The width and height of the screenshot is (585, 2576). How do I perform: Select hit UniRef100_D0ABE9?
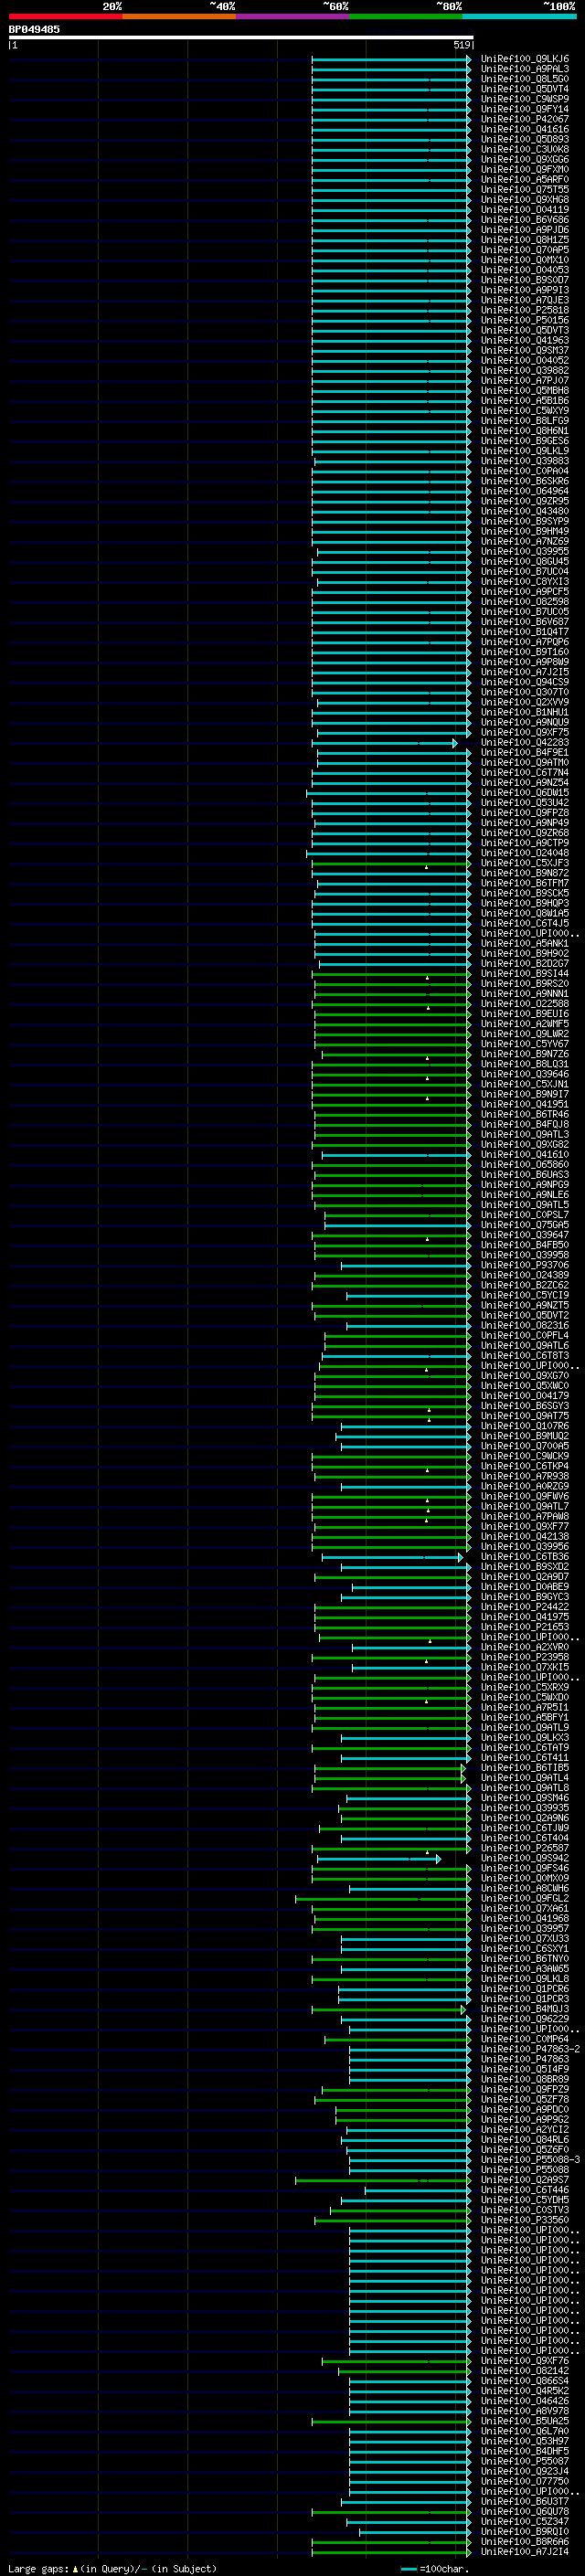pyautogui.click(x=525, y=1587)
